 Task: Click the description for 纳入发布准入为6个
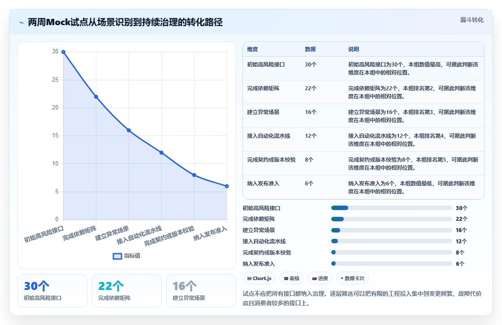click(412, 188)
